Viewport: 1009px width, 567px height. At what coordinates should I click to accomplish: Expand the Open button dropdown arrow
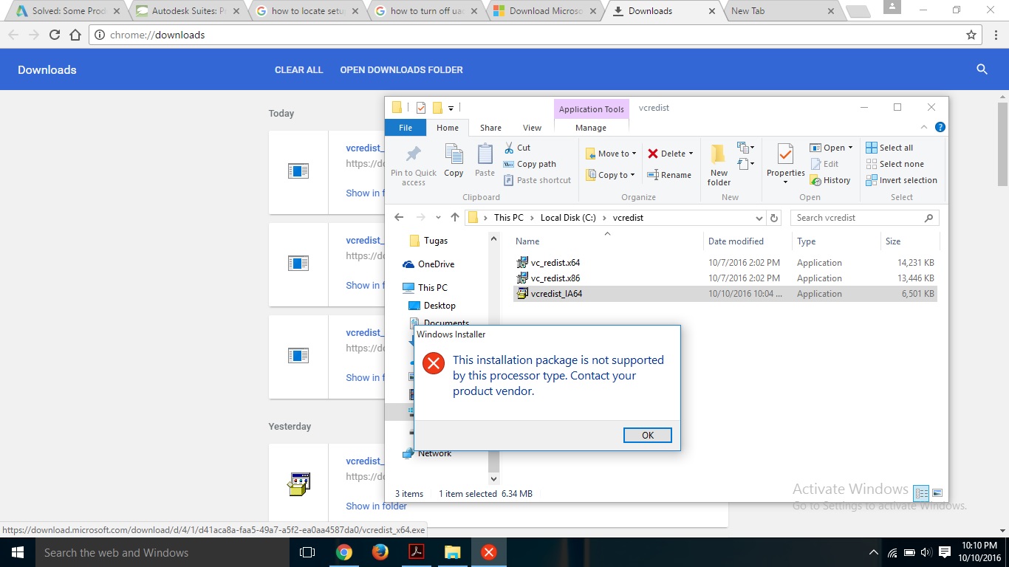tap(850, 148)
